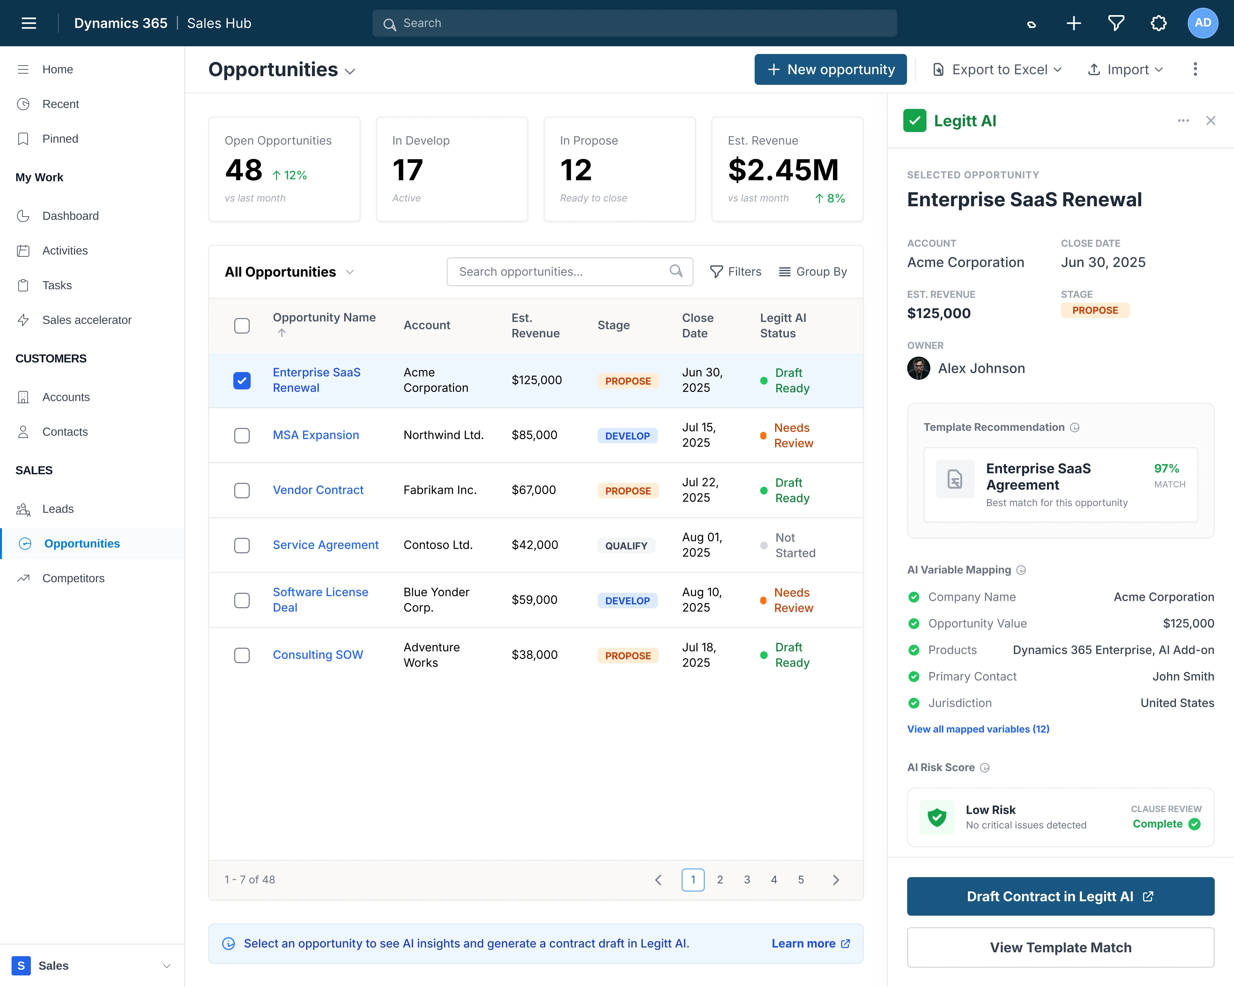
Task: Click the Search opportunities input field
Action: pyautogui.click(x=569, y=272)
